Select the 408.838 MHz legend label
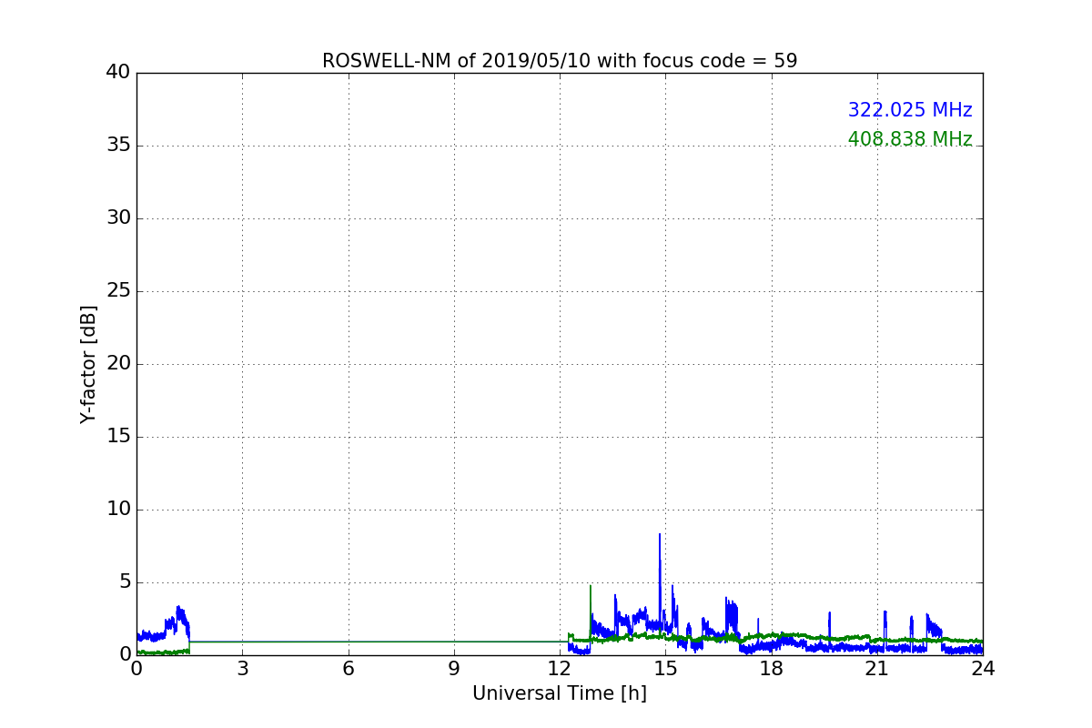The height and width of the screenshot is (728, 1092). pyautogui.click(x=910, y=139)
